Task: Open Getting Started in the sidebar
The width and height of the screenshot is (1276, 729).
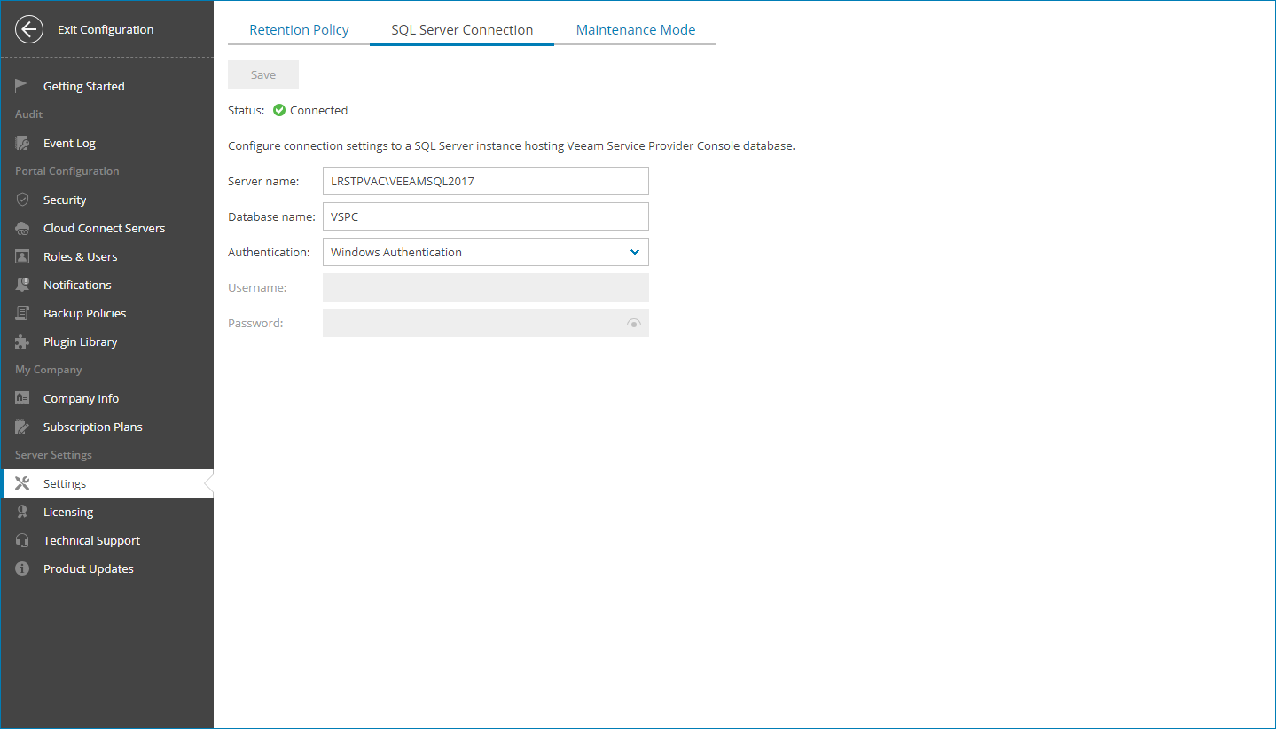Action: [107, 86]
